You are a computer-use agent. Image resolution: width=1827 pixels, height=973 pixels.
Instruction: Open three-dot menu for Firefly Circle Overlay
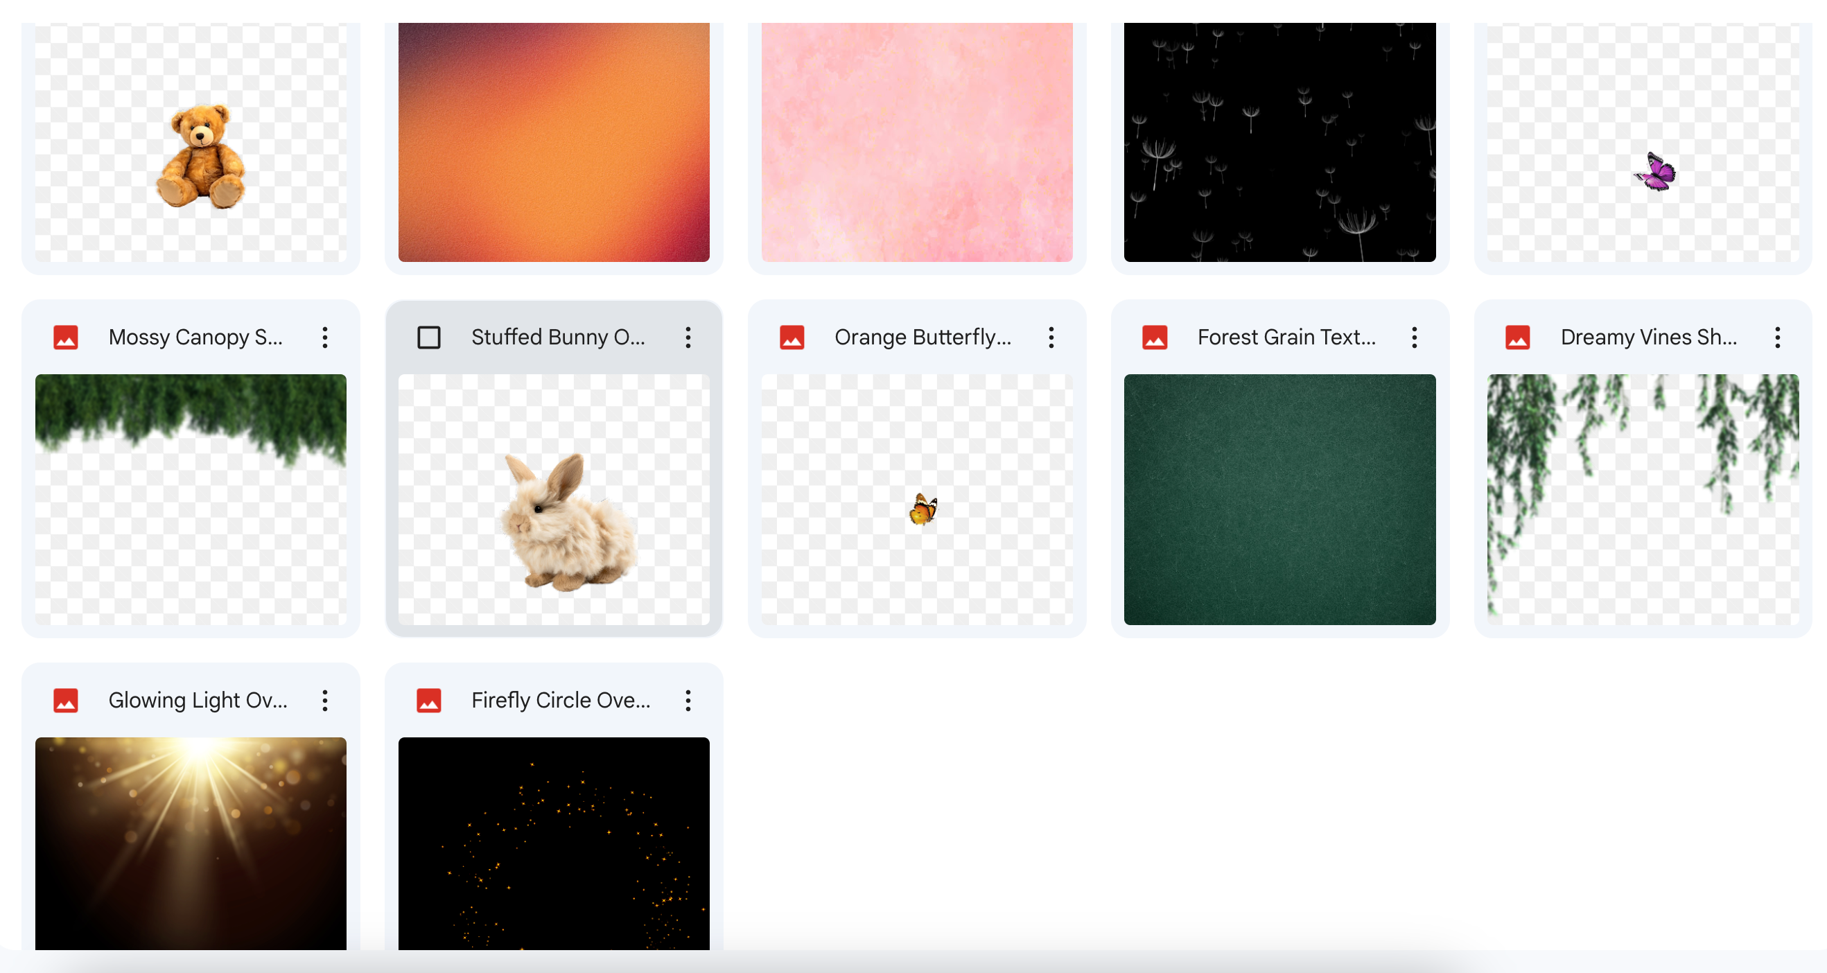[x=688, y=701]
